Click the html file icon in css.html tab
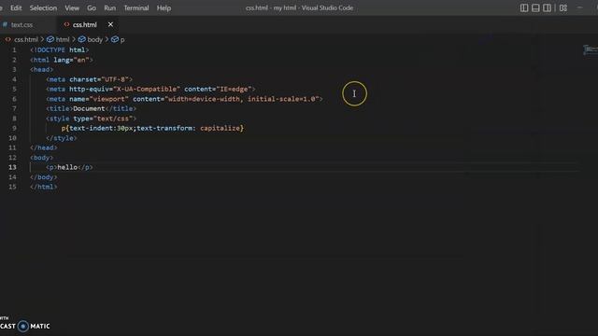The image size is (598, 336). (66, 24)
